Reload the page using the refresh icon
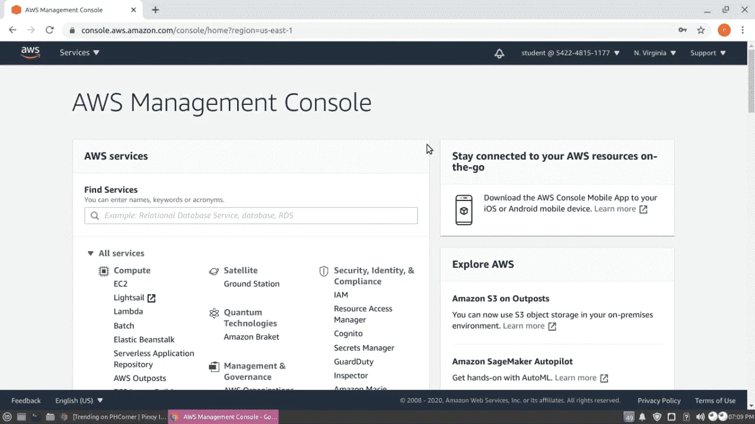This screenshot has width=755, height=424. [x=50, y=30]
